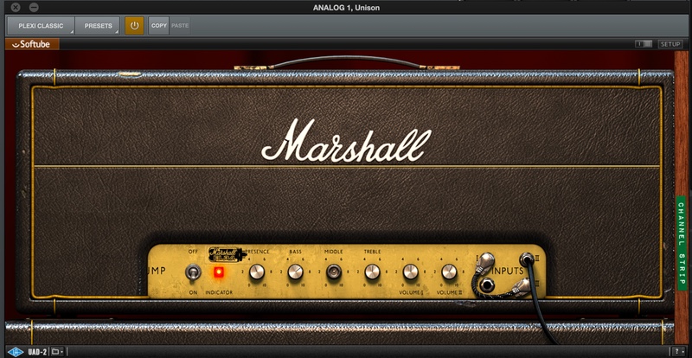
Task: Click the VOLUME II knob
Action: (x=449, y=272)
